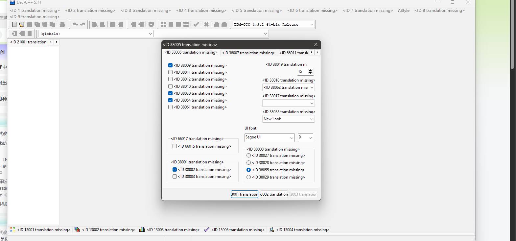Image resolution: width=516 pixels, height=241 pixels.
Task: Increase the value 15 with up stepper
Action: (x=311, y=70)
